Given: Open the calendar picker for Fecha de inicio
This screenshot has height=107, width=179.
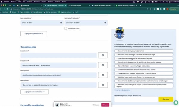Looking at the screenshot, I should click(x=61, y=23).
